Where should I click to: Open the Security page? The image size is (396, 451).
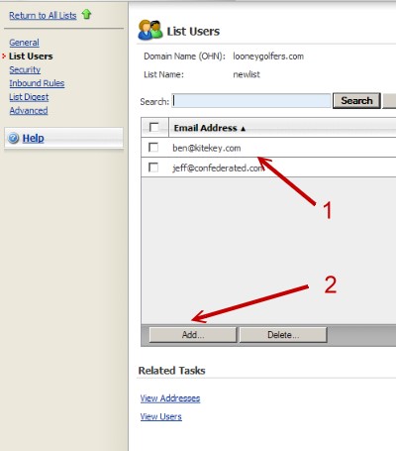[x=25, y=69]
